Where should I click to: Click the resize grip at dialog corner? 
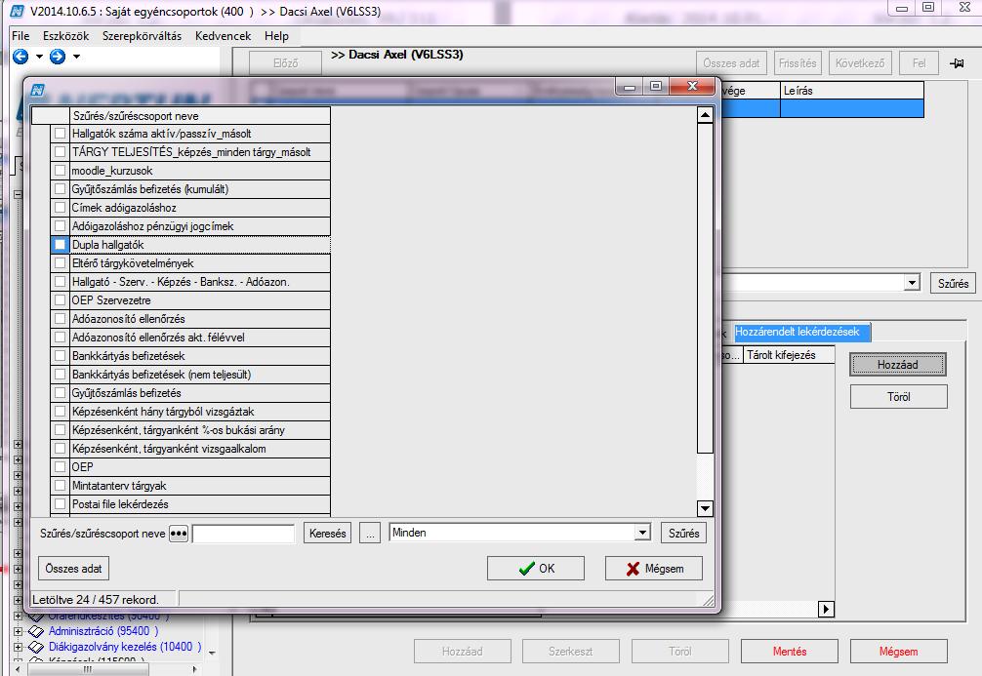tap(708, 600)
